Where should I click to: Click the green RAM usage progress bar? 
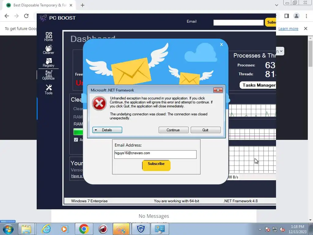click(78, 132)
